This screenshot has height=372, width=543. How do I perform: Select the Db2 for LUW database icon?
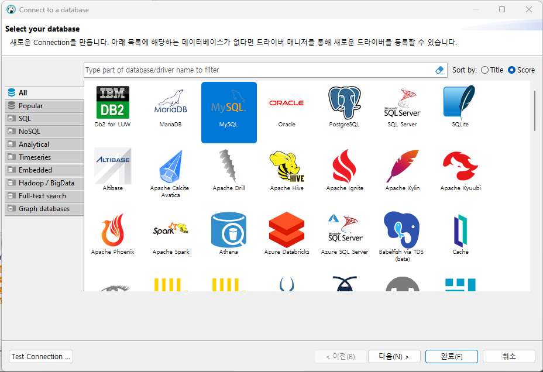click(112, 102)
